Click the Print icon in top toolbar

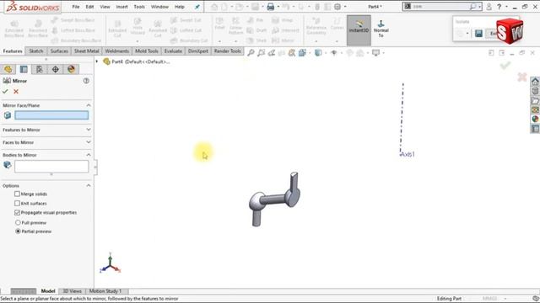271,7
